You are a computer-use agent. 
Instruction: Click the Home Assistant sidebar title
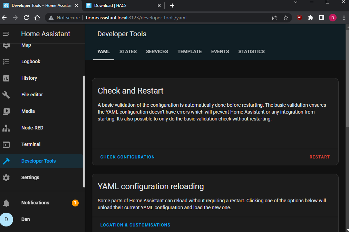point(46,34)
